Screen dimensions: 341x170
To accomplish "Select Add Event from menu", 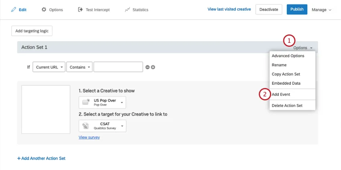I will click(281, 94).
